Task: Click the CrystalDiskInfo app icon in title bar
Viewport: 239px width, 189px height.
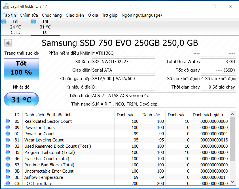Action: point(6,6)
